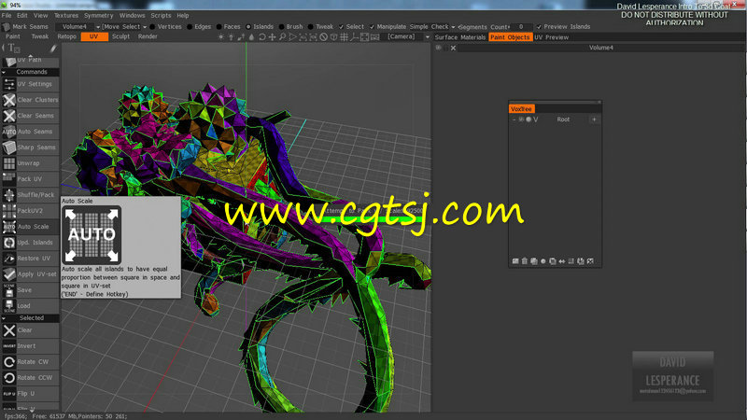Viewport: 747px width, 420px height.
Task: Click the trash icon in VoxTree panel
Action: pos(525,261)
